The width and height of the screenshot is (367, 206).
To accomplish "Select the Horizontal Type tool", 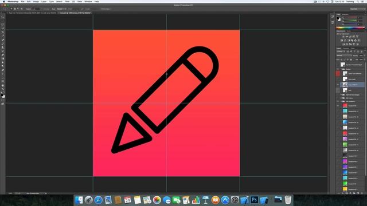I will click(2, 74).
